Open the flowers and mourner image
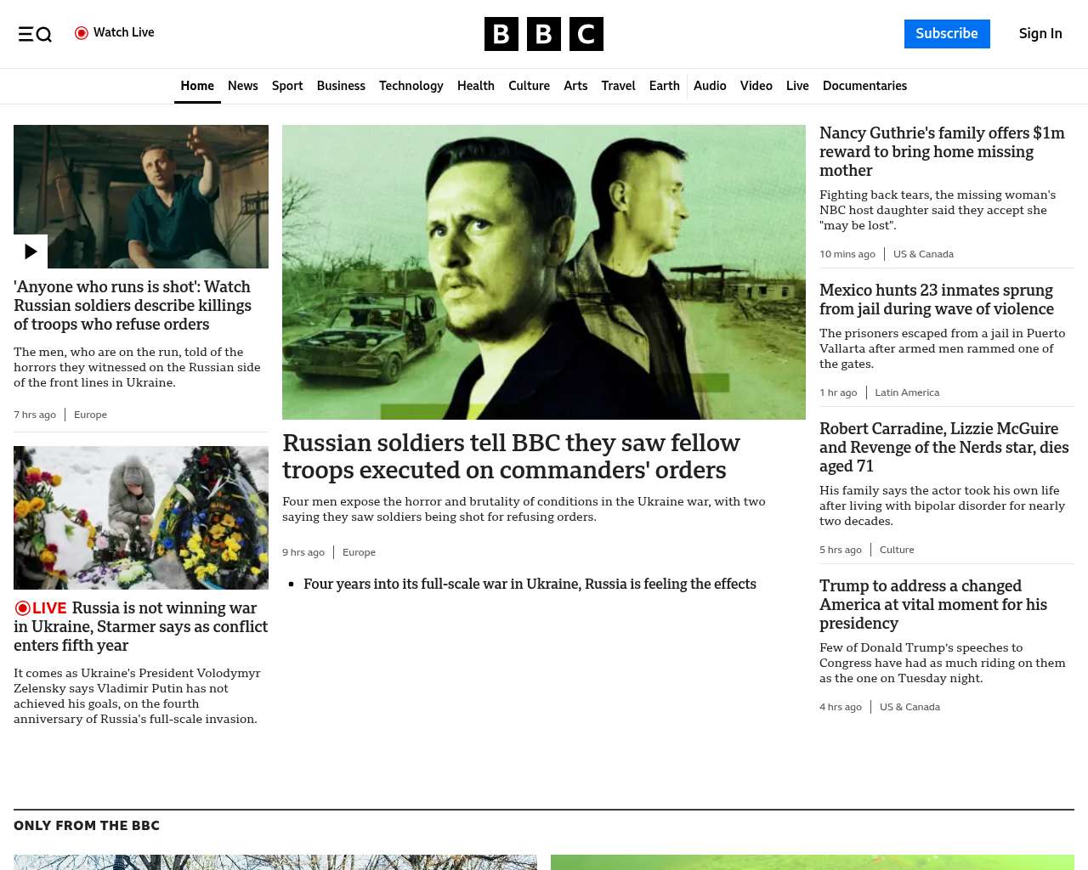The height and width of the screenshot is (870, 1088). 141,517
